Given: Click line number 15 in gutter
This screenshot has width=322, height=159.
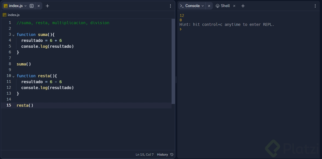Looking at the screenshot, I should point(9,105).
